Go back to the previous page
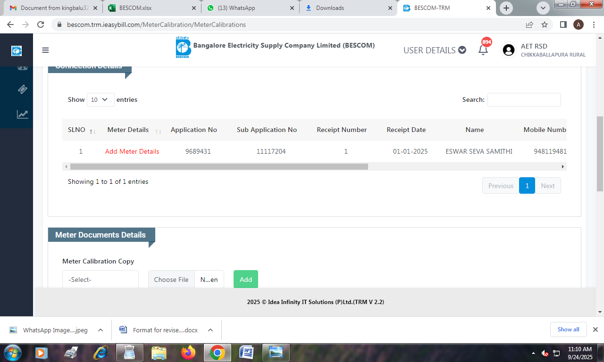Viewport: 604px width, 362px height. [x=10, y=25]
